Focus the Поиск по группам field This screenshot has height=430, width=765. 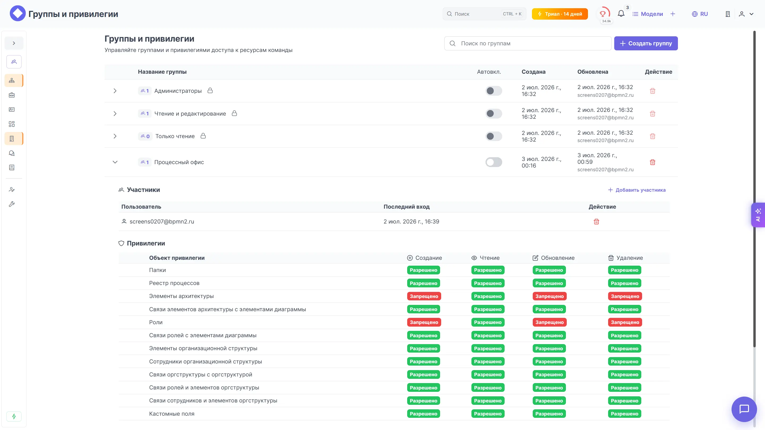point(527,43)
